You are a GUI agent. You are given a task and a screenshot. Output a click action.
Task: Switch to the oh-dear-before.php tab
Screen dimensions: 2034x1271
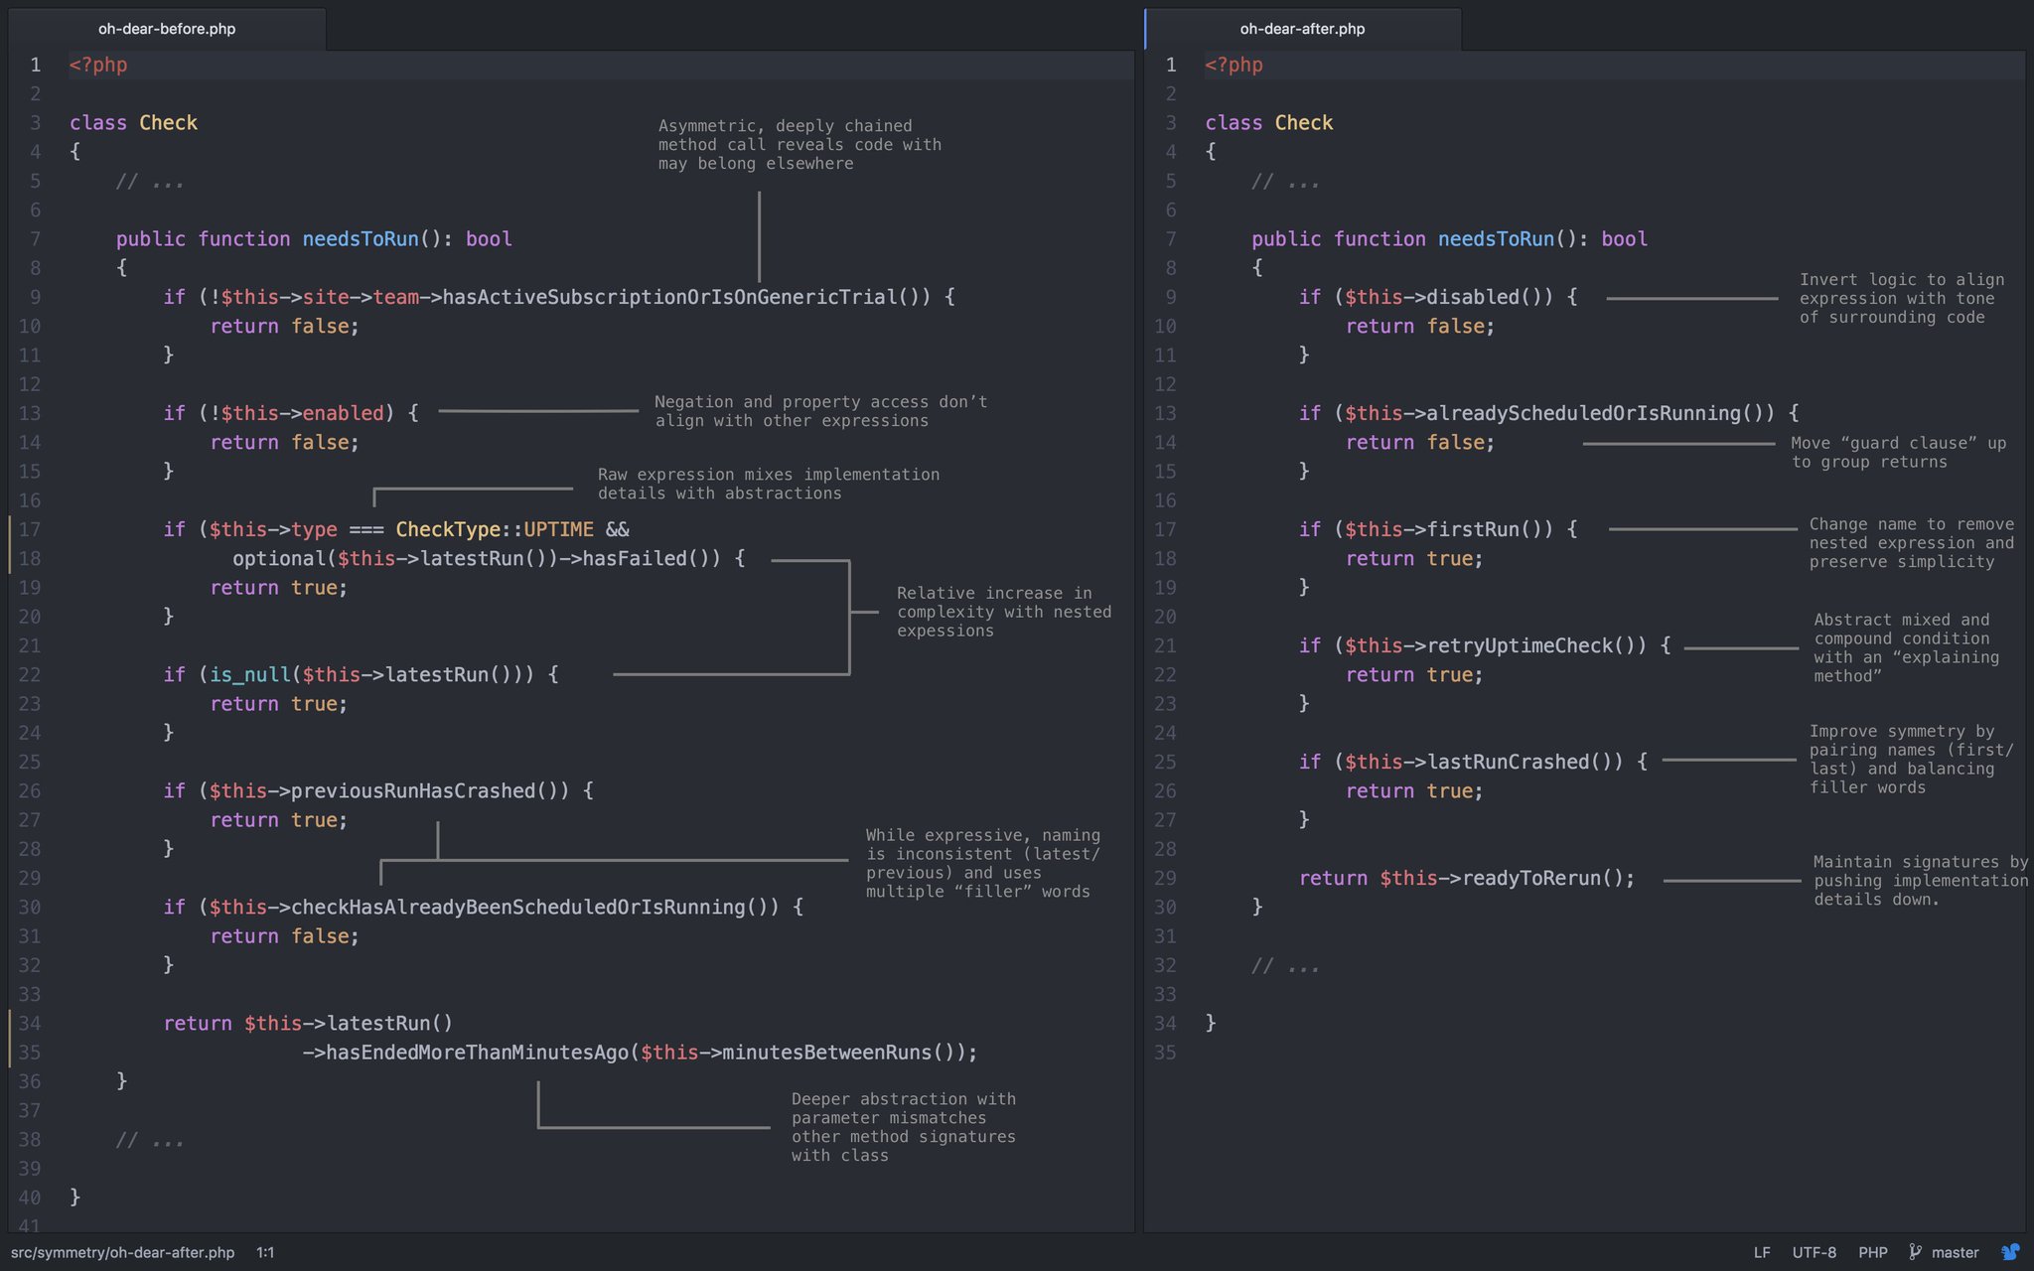click(x=165, y=29)
